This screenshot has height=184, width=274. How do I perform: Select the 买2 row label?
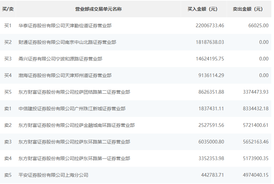tap(8, 42)
